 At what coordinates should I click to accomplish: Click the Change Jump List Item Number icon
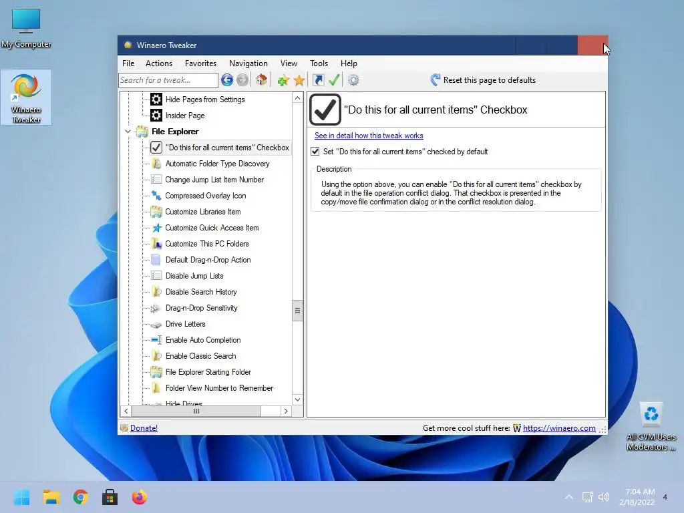pyautogui.click(x=156, y=180)
